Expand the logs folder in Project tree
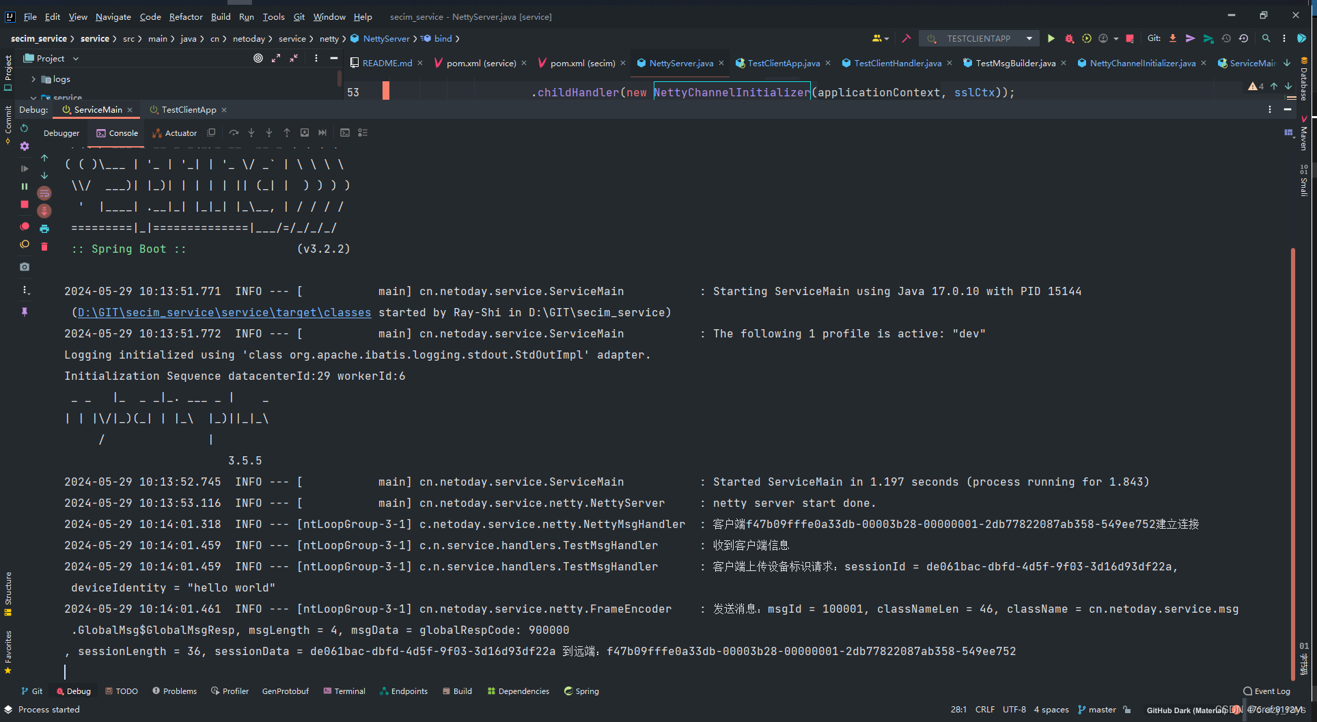1317x722 pixels. click(x=33, y=79)
